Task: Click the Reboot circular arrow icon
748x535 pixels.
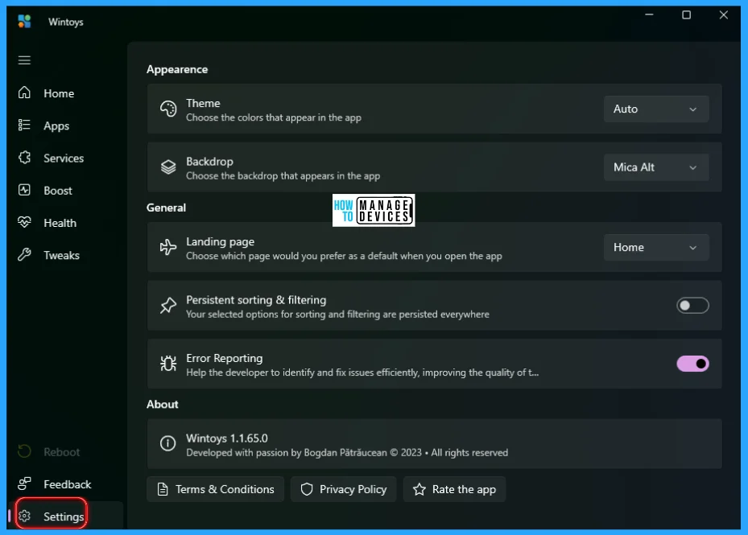Action: pos(24,451)
